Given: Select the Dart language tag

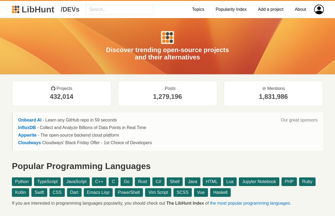Looking at the screenshot, I should (74, 193).
